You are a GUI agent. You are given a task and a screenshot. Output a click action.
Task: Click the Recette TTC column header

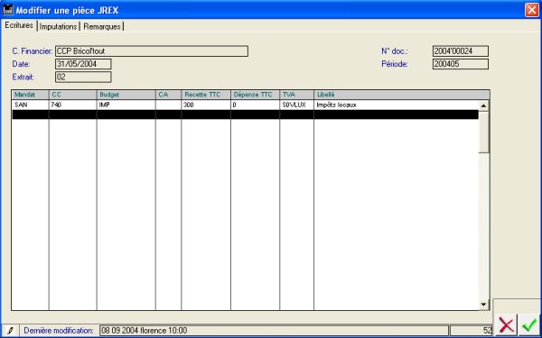tap(206, 95)
